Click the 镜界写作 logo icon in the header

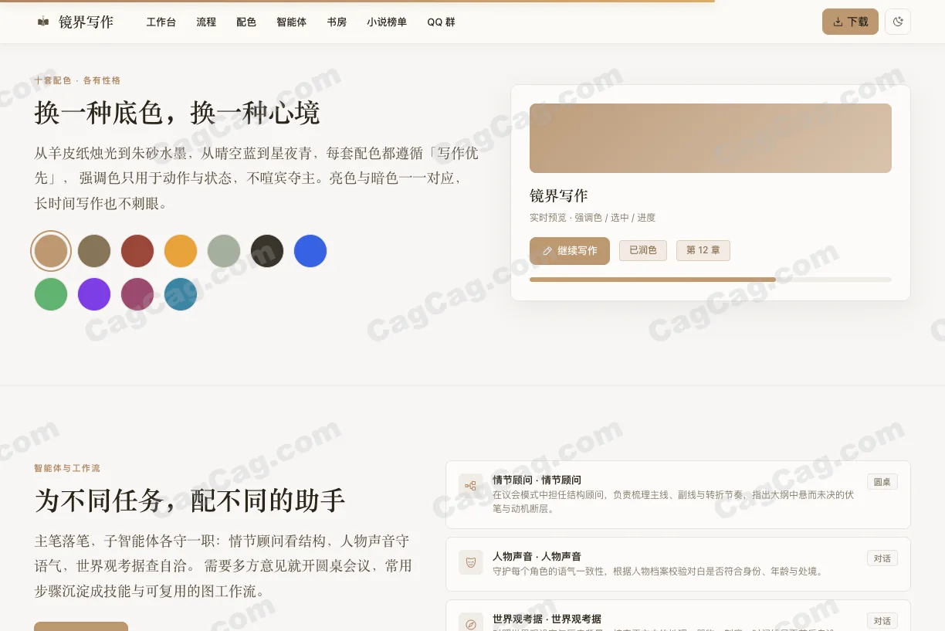click(43, 22)
